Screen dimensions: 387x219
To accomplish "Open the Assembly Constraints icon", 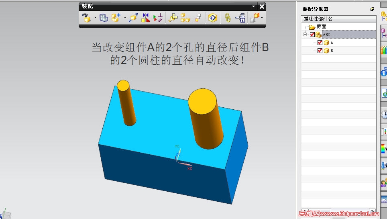I will pyautogui.click(x=158, y=18).
